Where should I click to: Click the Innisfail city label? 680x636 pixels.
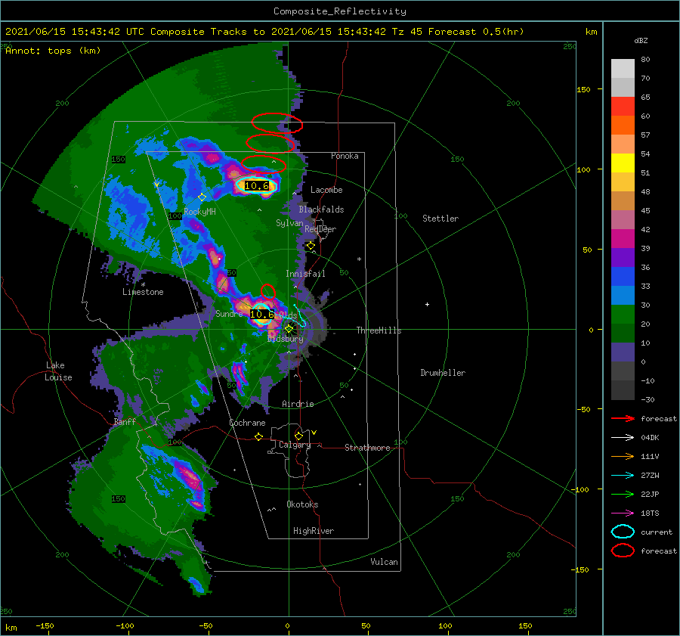305,274
